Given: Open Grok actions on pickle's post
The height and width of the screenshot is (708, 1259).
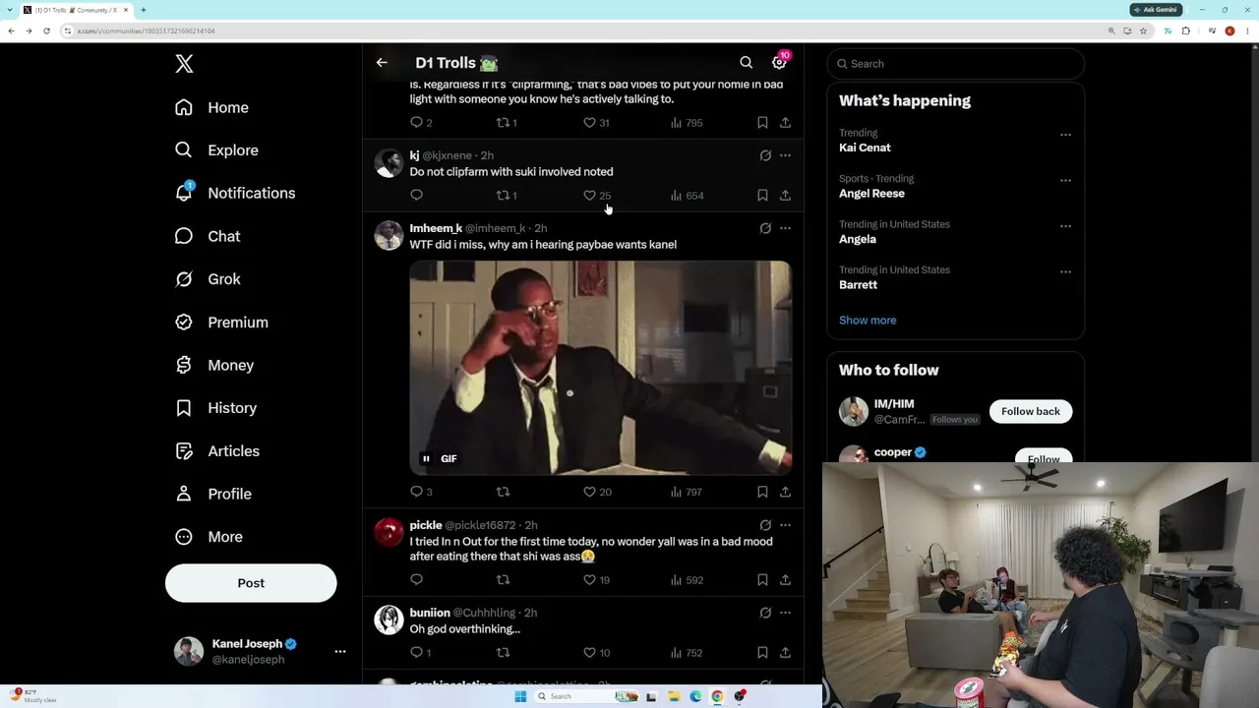Looking at the screenshot, I should pos(765,525).
